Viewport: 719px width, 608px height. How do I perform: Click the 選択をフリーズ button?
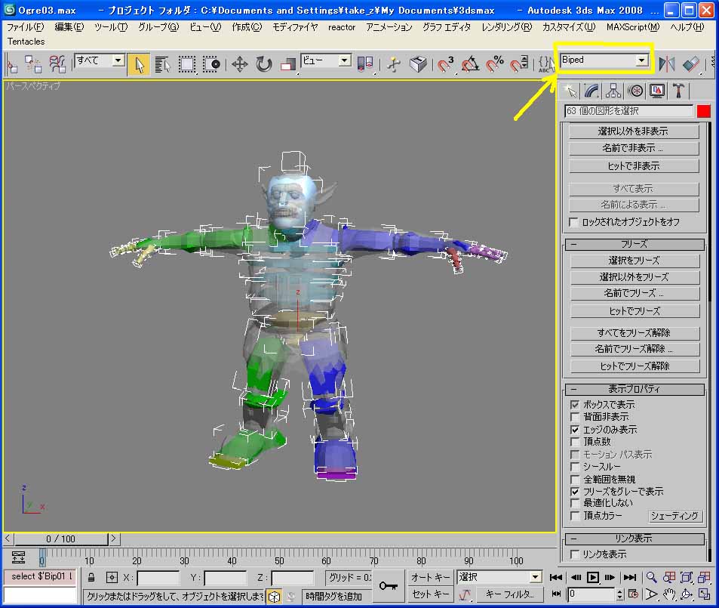click(634, 261)
